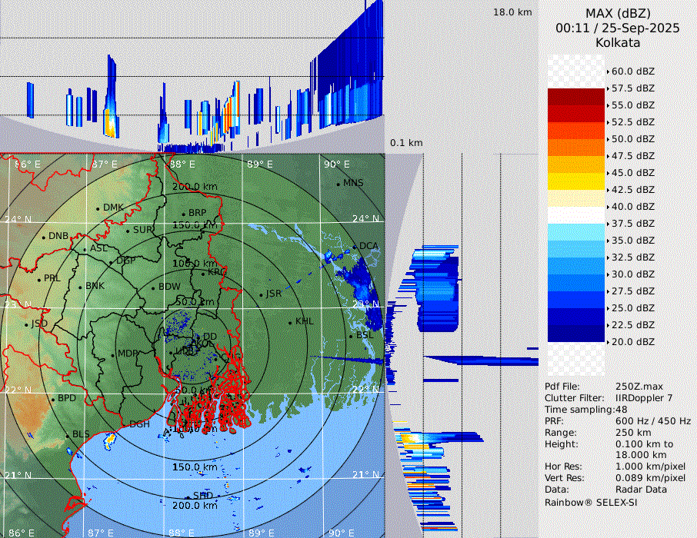The width and height of the screenshot is (697, 538).
Task: Click the 18.0 km height label
Action: pos(512,12)
